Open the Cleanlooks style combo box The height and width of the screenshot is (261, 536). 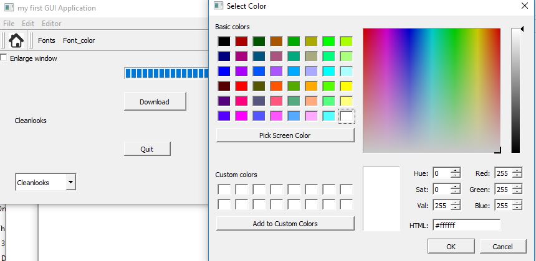coord(45,182)
